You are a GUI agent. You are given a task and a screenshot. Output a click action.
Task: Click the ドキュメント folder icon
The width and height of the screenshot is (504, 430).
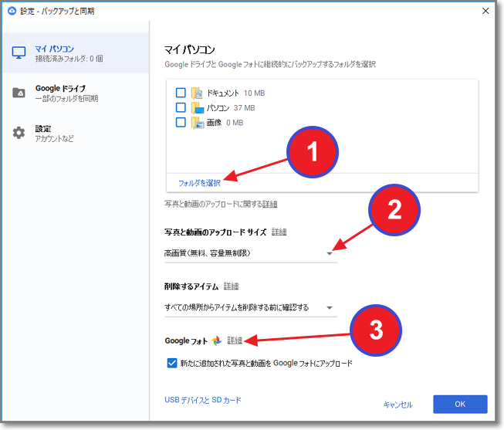(x=197, y=93)
